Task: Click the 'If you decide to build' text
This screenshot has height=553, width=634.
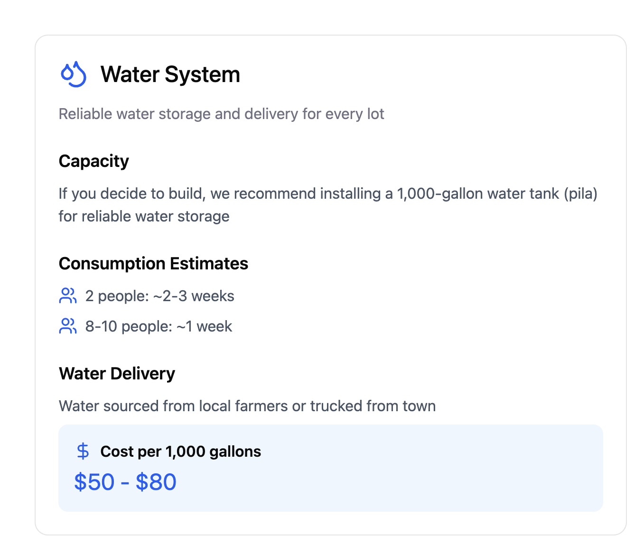Action: tap(132, 194)
